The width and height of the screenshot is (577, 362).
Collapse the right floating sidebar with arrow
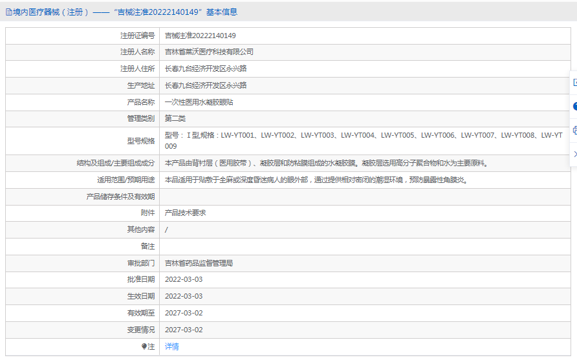coord(574,154)
